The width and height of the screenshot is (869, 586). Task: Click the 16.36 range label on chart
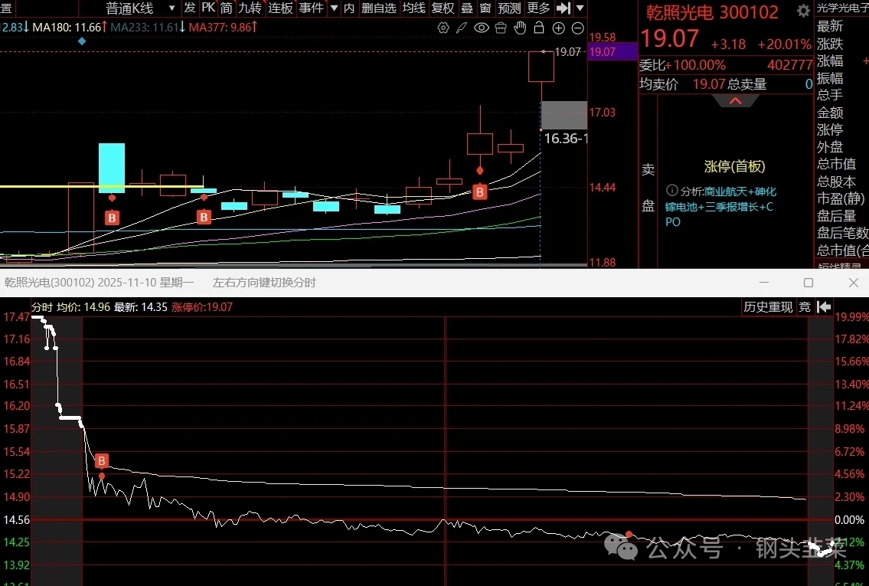(565, 138)
